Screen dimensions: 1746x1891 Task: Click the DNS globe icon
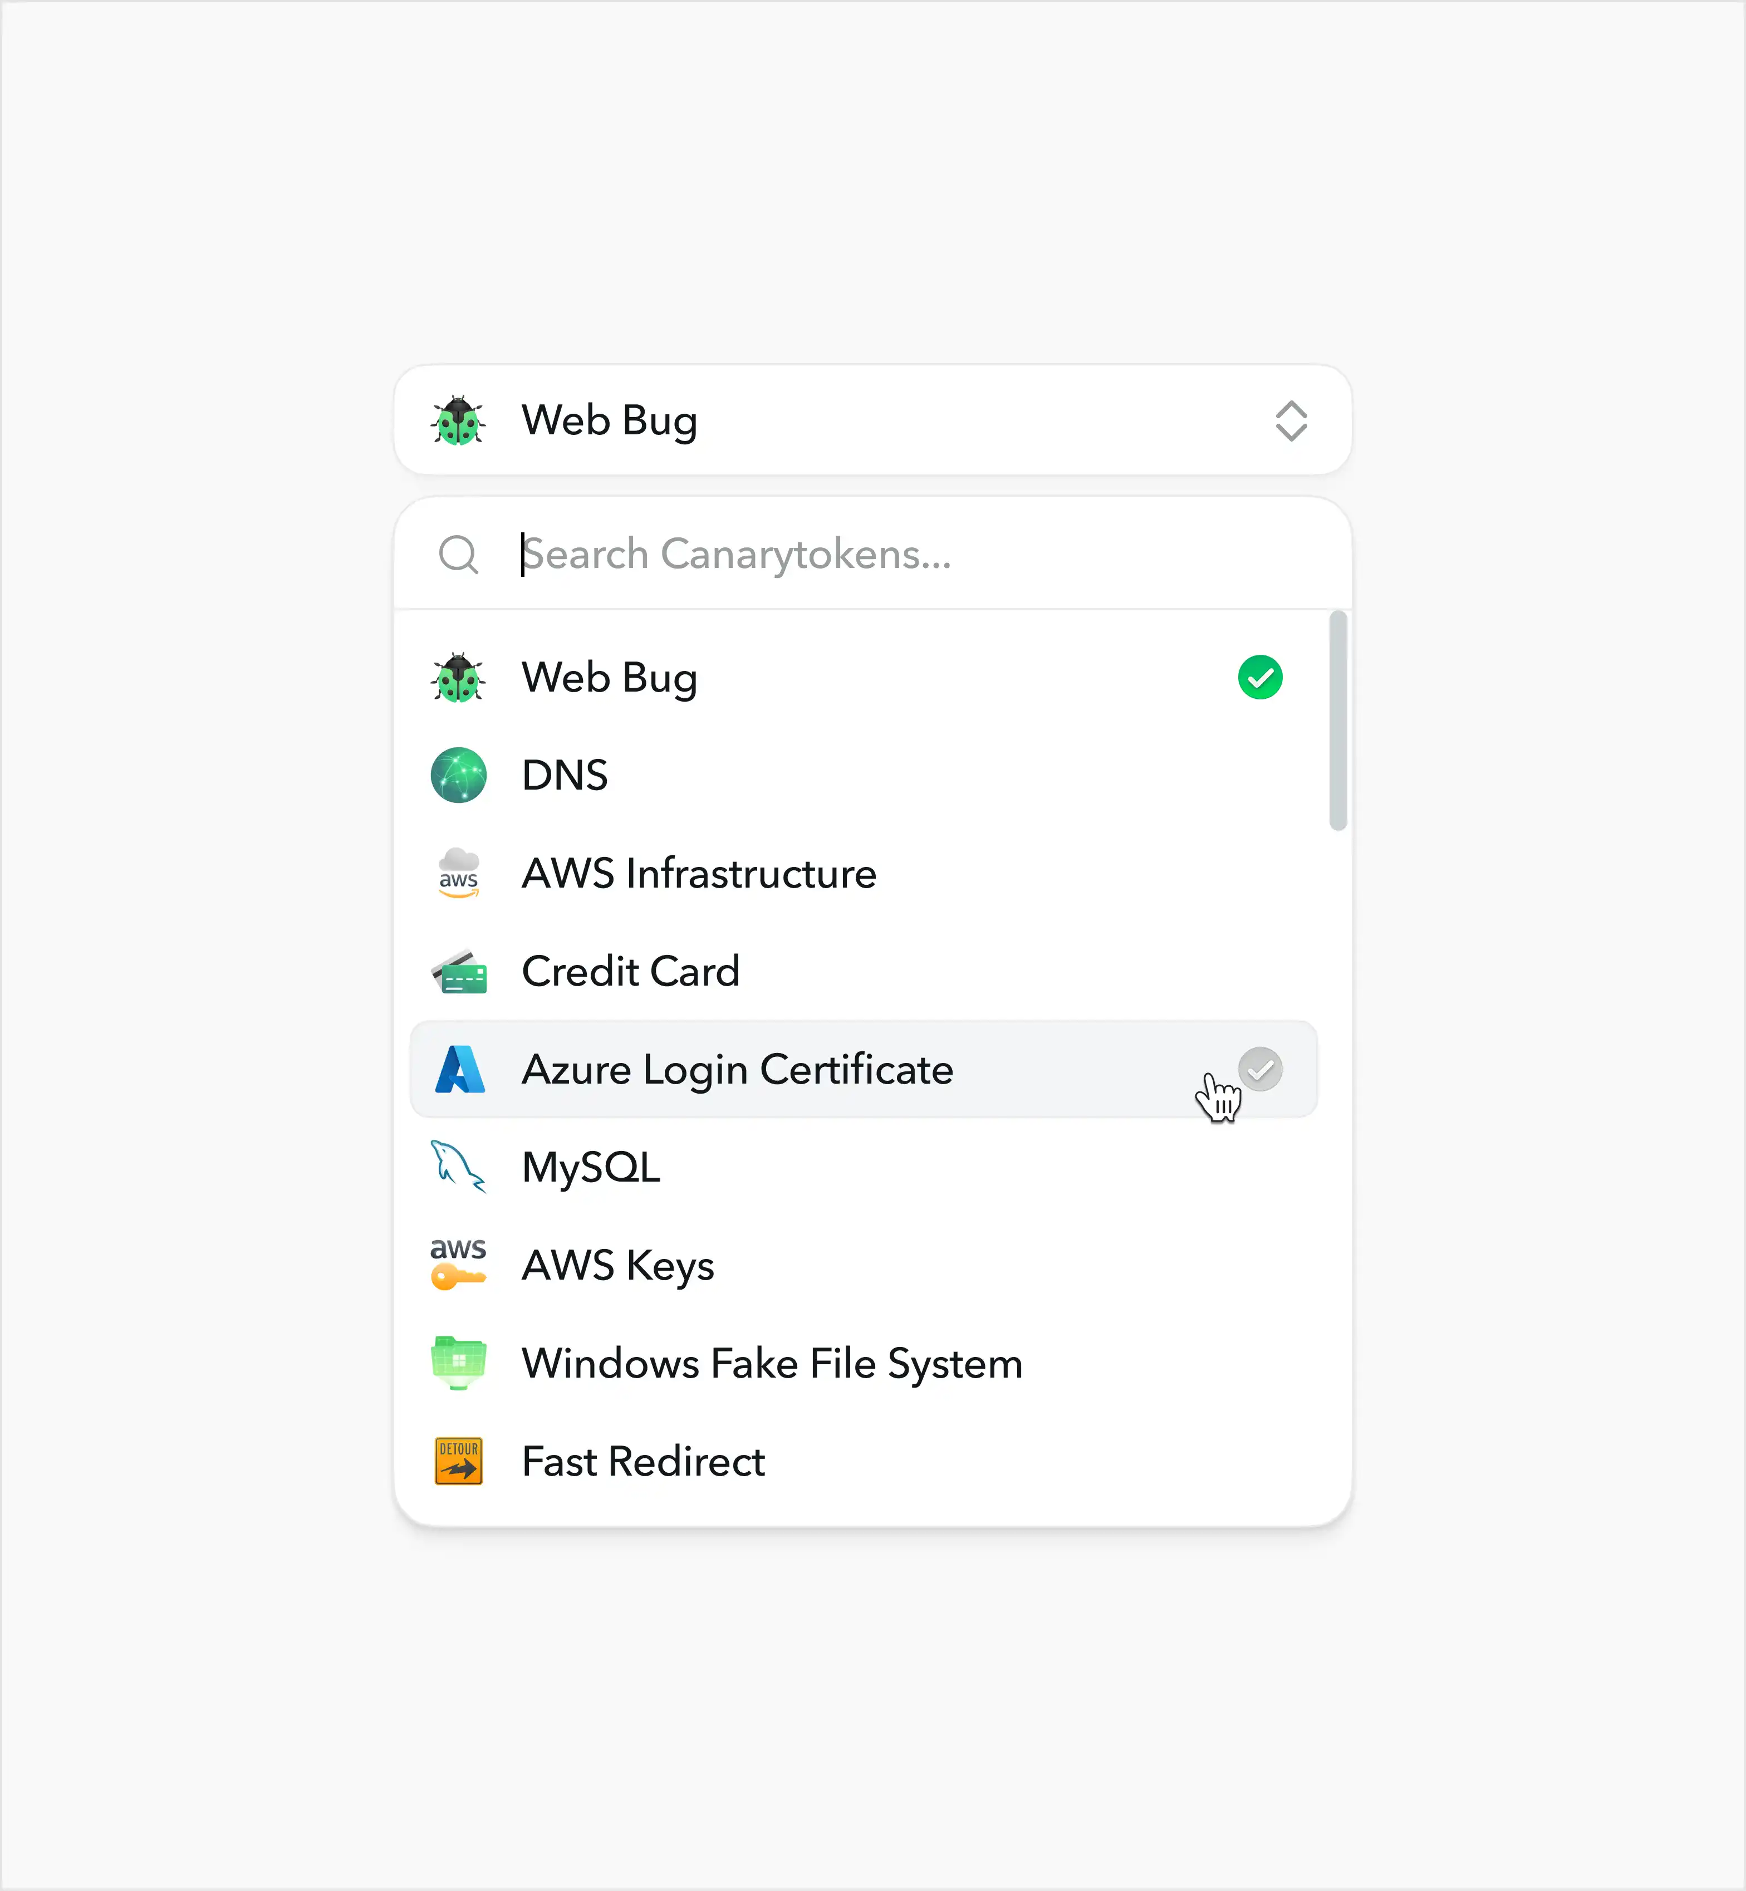click(458, 775)
